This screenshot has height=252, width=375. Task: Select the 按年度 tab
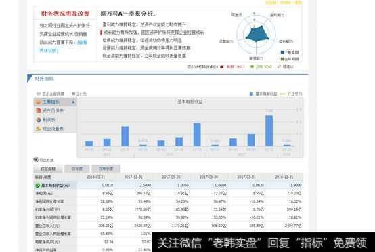click(x=77, y=169)
